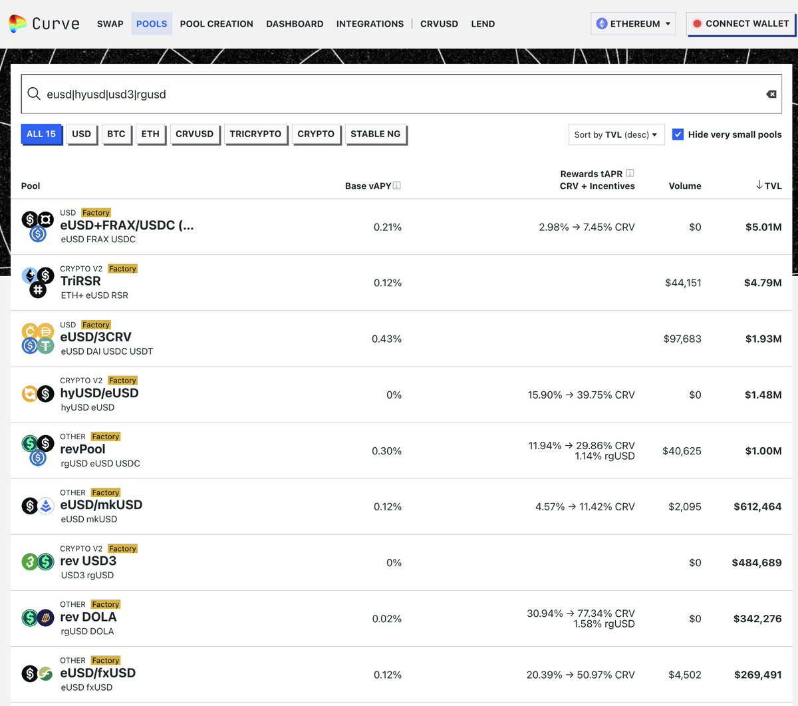Select the ALL 15 filter

click(x=41, y=134)
